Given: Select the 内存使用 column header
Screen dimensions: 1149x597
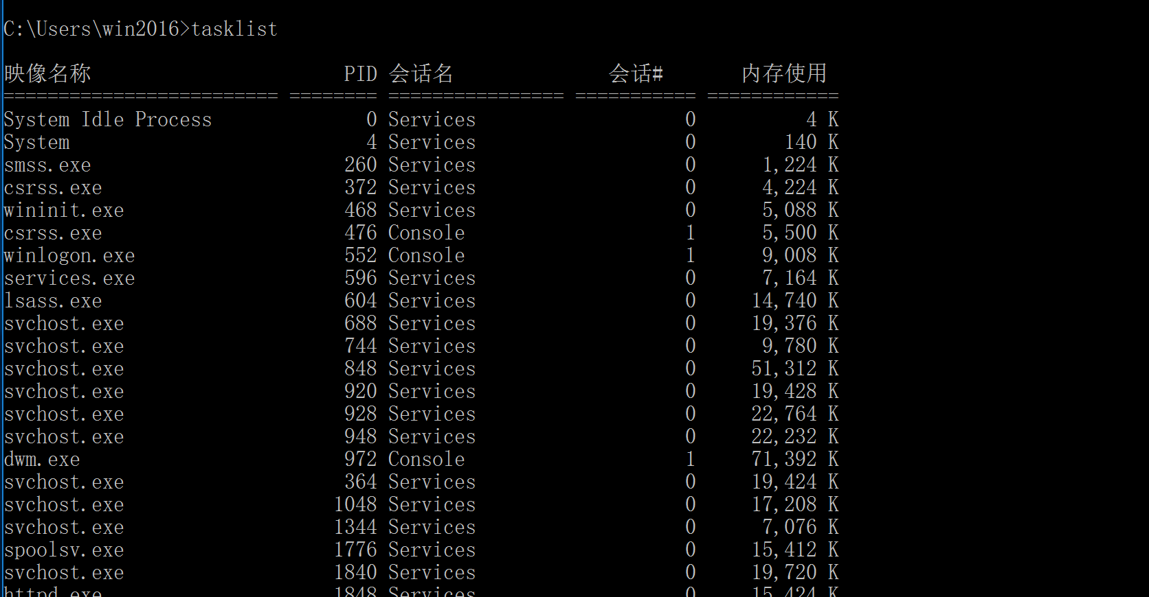Looking at the screenshot, I should point(784,73).
